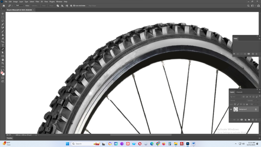This screenshot has width=261, height=147.
Task: Open the Edit Toolbar three-dots button
Action: point(3,67)
